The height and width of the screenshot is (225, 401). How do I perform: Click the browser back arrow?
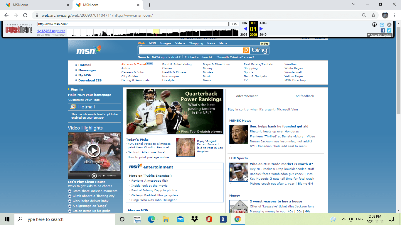[6, 15]
